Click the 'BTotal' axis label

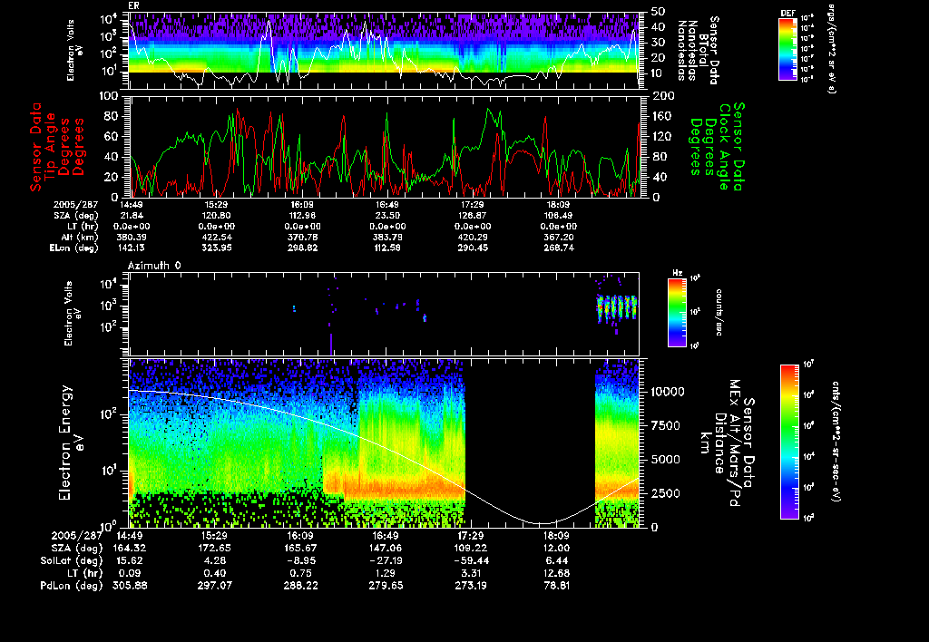(703, 51)
